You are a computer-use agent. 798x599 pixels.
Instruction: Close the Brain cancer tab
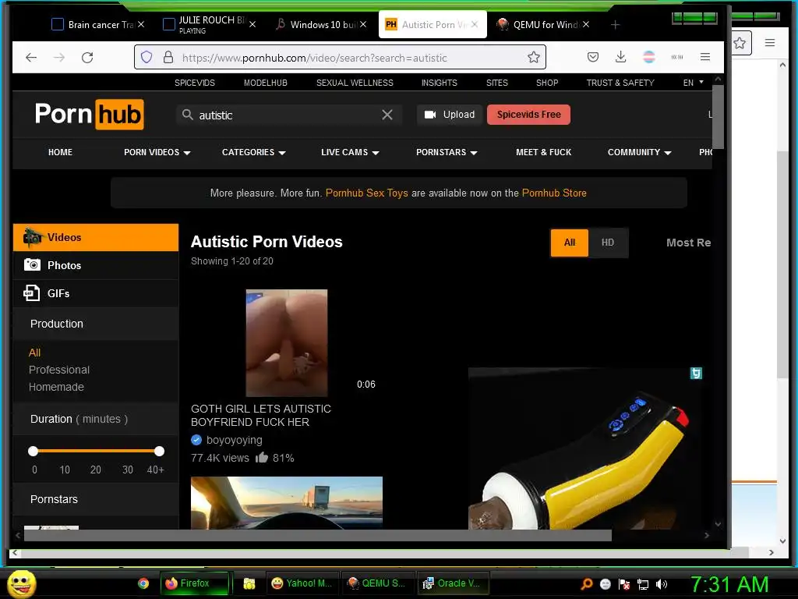point(141,24)
